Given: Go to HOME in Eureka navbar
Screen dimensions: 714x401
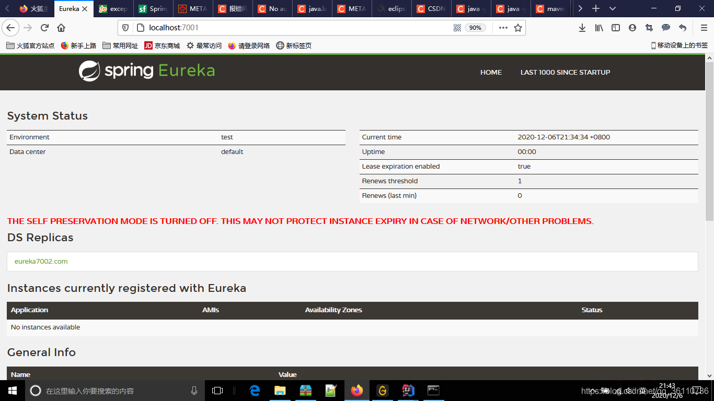Looking at the screenshot, I should pyautogui.click(x=491, y=72).
